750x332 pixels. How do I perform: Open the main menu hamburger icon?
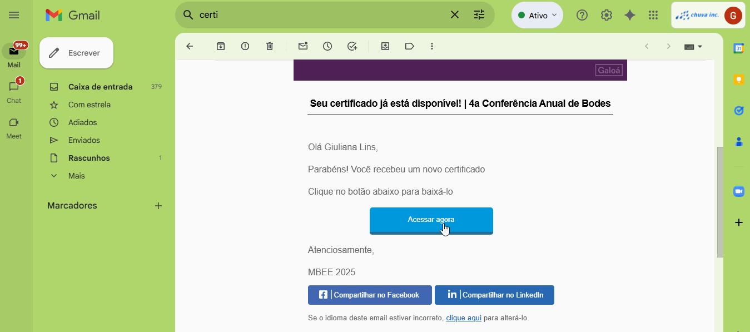pyautogui.click(x=14, y=15)
